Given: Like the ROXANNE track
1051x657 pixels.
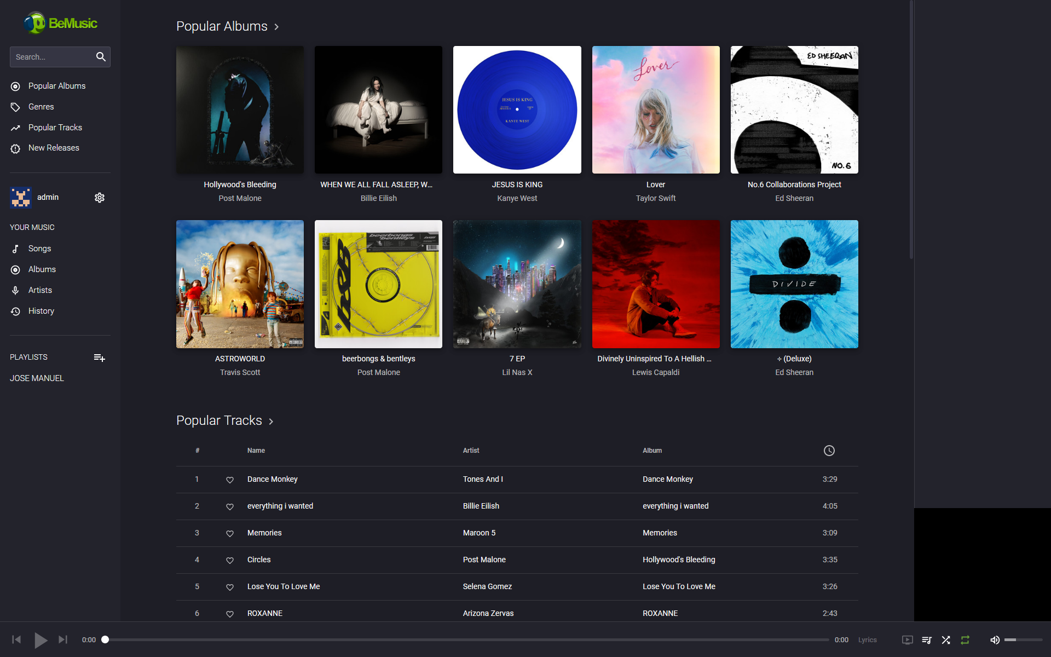Looking at the screenshot, I should (x=230, y=614).
